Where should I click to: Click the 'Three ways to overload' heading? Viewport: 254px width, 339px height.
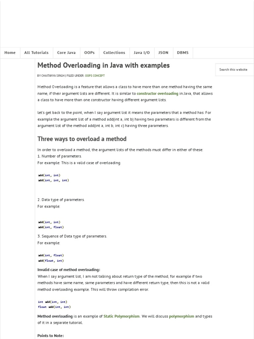pyautogui.click(x=82, y=139)
